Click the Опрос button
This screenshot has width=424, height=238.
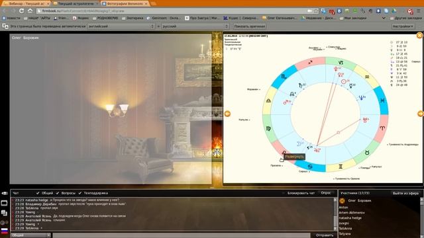[325, 193]
